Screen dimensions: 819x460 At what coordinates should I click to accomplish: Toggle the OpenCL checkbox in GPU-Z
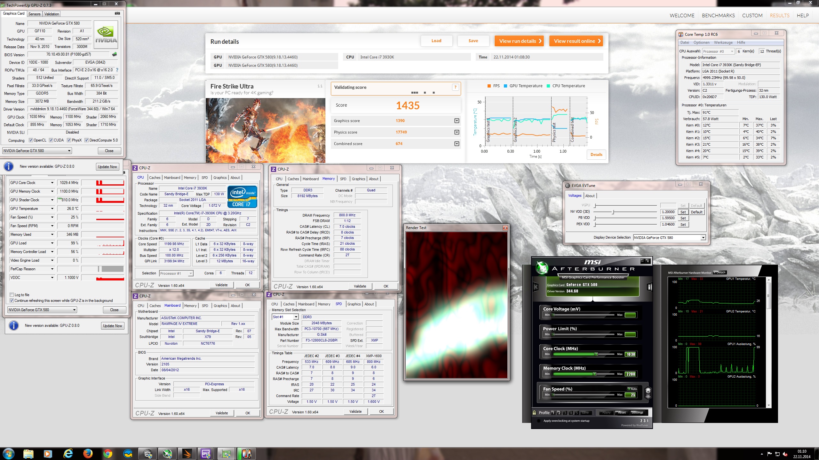pos(31,140)
